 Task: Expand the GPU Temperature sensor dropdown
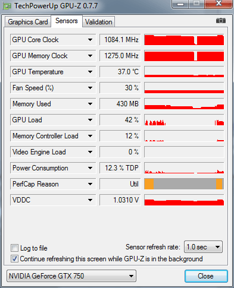click(x=90, y=72)
